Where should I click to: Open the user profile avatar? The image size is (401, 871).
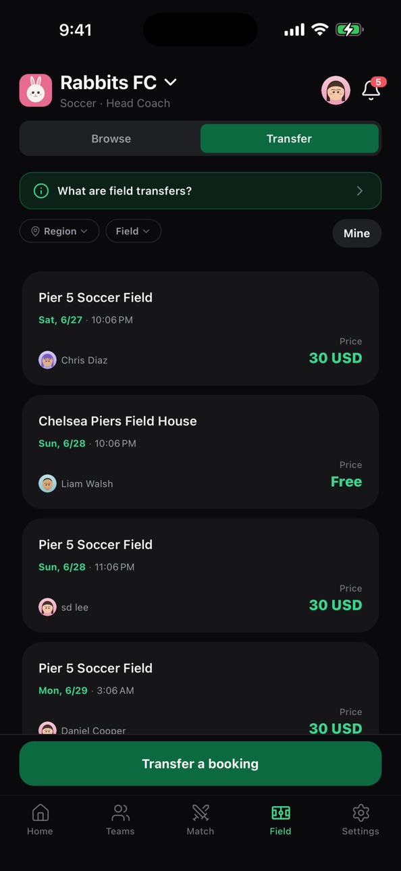click(336, 90)
